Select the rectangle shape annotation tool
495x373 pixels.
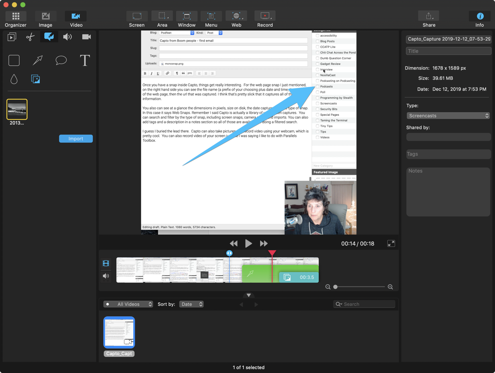[14, 60]
